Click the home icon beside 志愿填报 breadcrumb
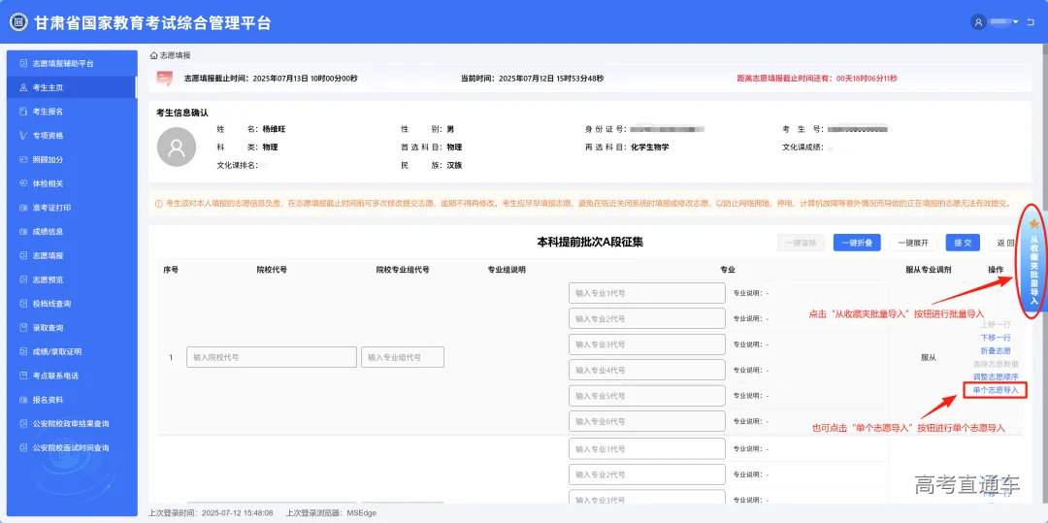Image resolution: width=1048 pixels, height=523 pixels. [x=153, y=56]
